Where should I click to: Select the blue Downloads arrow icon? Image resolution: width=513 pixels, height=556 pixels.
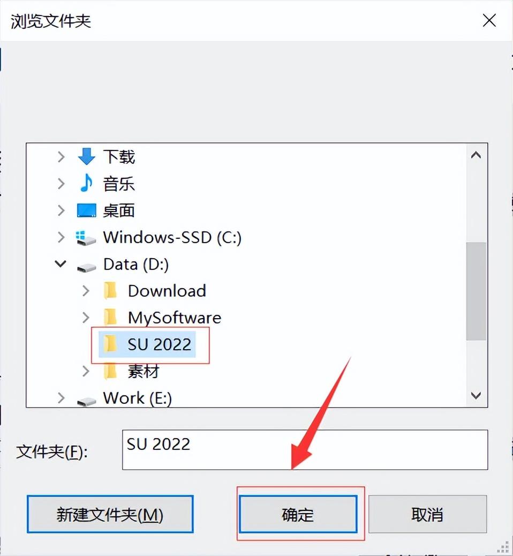coord(87,157)
